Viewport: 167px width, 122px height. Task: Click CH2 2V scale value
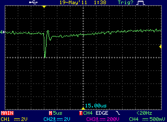tap(67, 119)
